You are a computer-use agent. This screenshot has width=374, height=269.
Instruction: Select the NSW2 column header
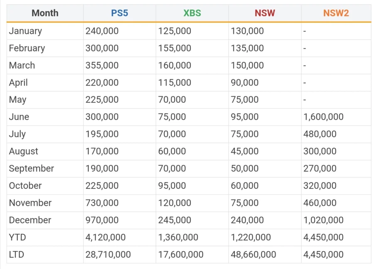336,13
